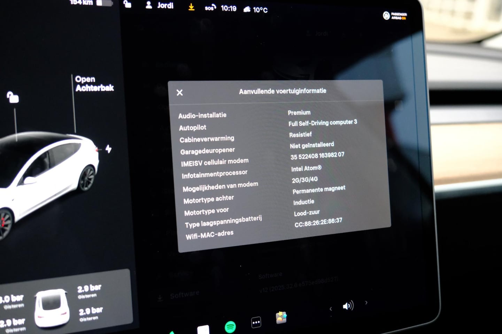Close the Aanvullende voertuiginformatie dialog
Image resolution: width=502 pixels, height=334 pixels.
(x=180, y=93)
